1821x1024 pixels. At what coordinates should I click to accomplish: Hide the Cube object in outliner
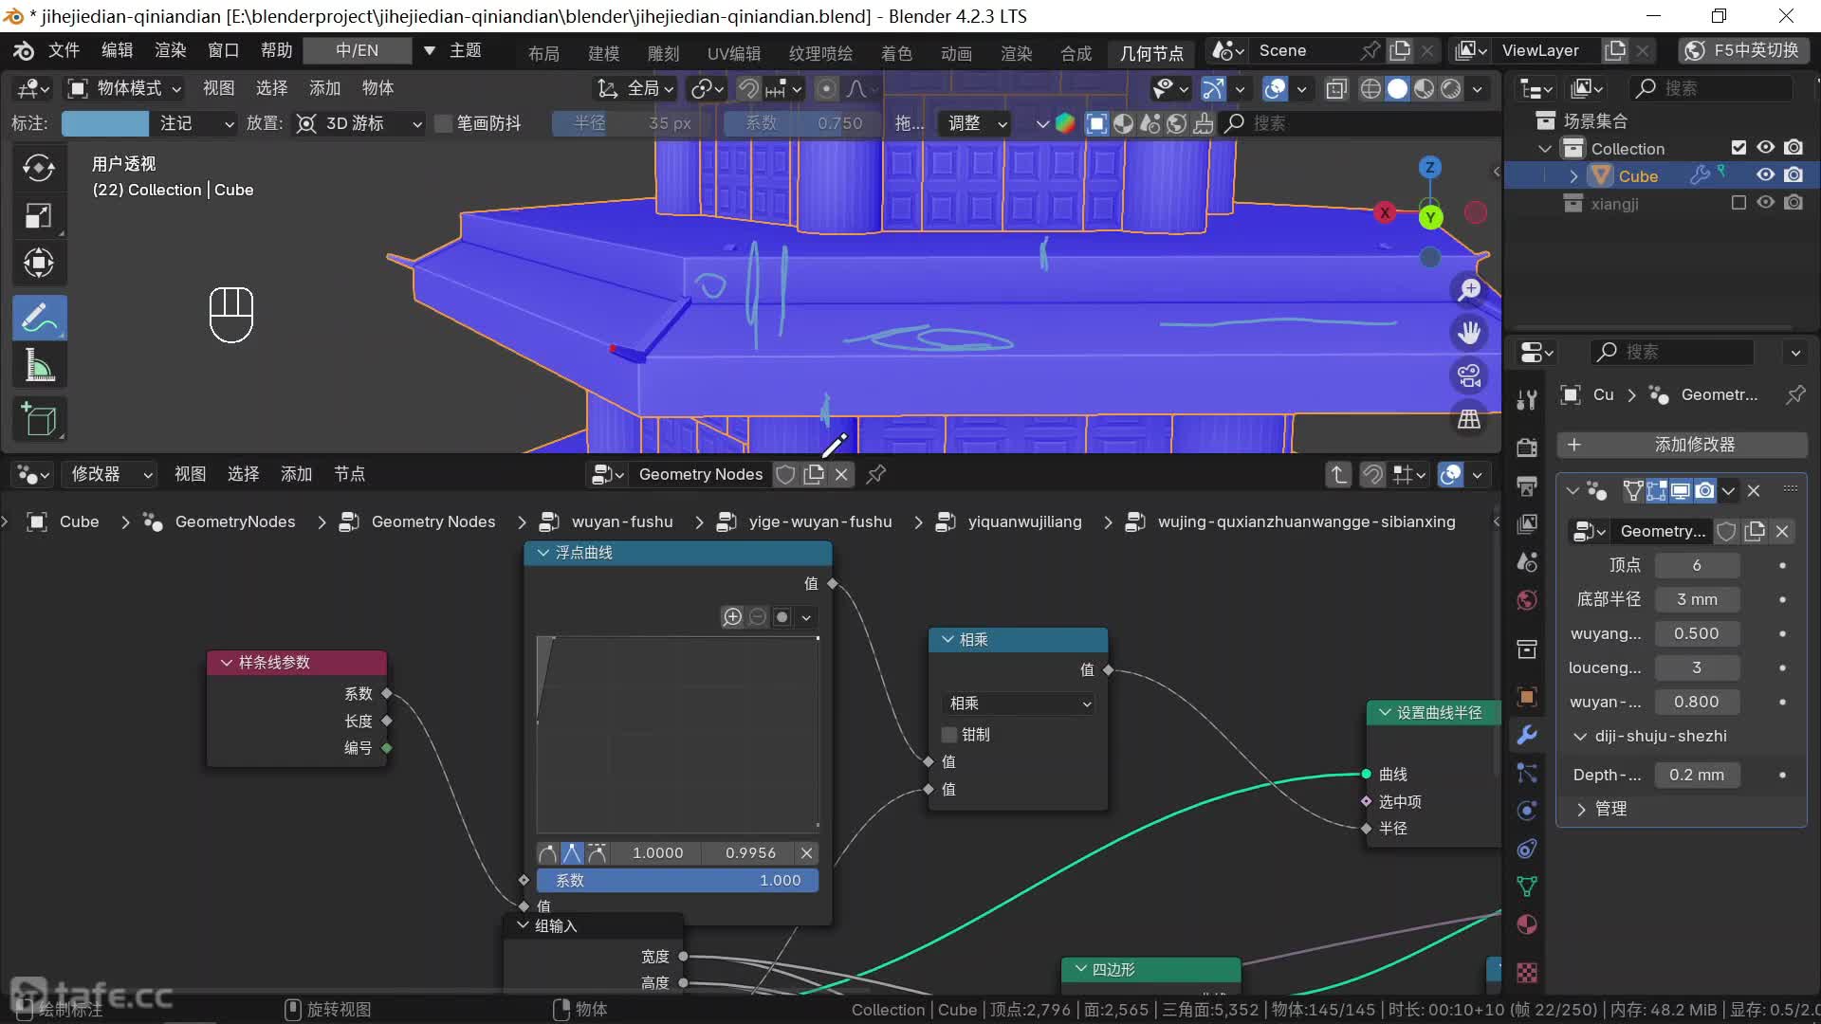pyautogui.click(x=1765, y=175)
